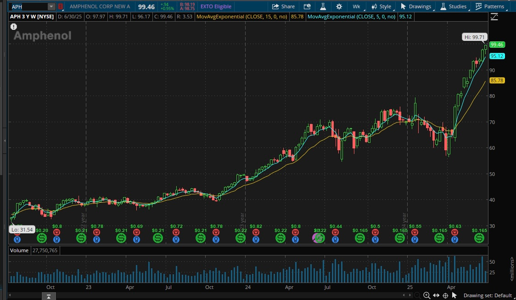This screenshot has width=516, height=300.
Task: Click conference call bulb below $0.63 earnings
Action: click(x=455, y=240)
